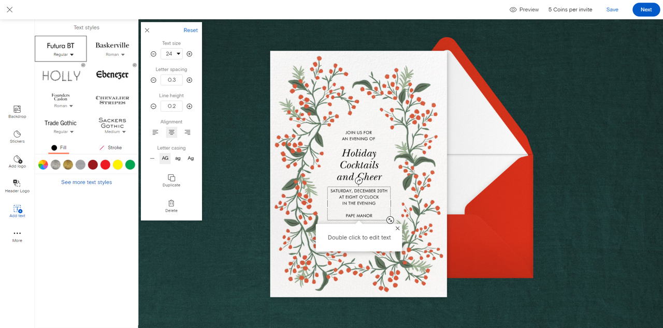Switch to the Stroke tab
663x328 pixels.
pos(110,148)
